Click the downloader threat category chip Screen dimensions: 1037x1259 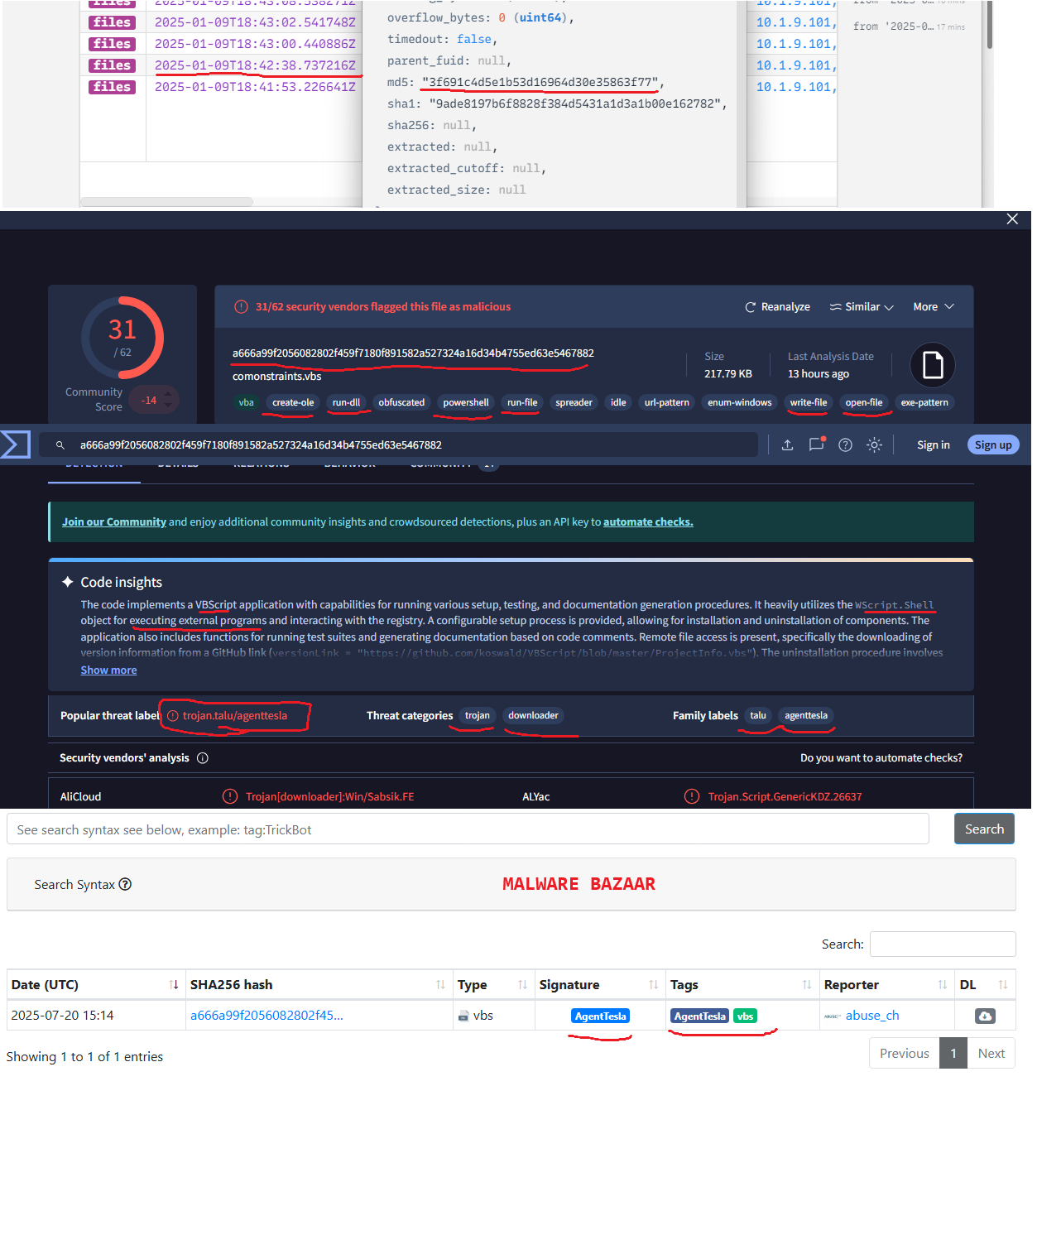click(x=533, y=716)
